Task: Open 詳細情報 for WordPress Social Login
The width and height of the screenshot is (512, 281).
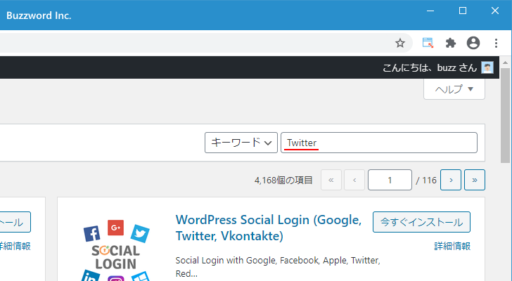Action: 452,246
